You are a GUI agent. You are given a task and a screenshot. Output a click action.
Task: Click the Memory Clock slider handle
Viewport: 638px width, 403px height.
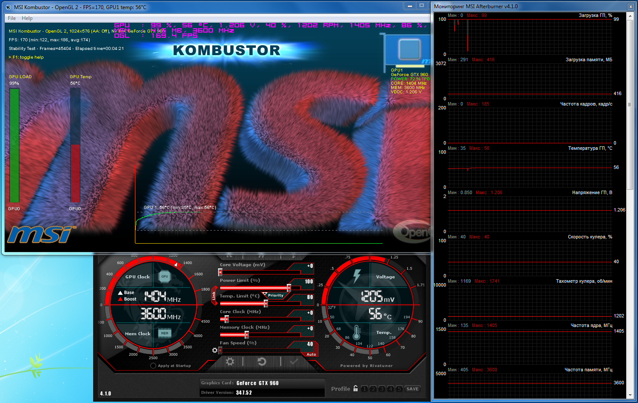[x=247, y=335]
